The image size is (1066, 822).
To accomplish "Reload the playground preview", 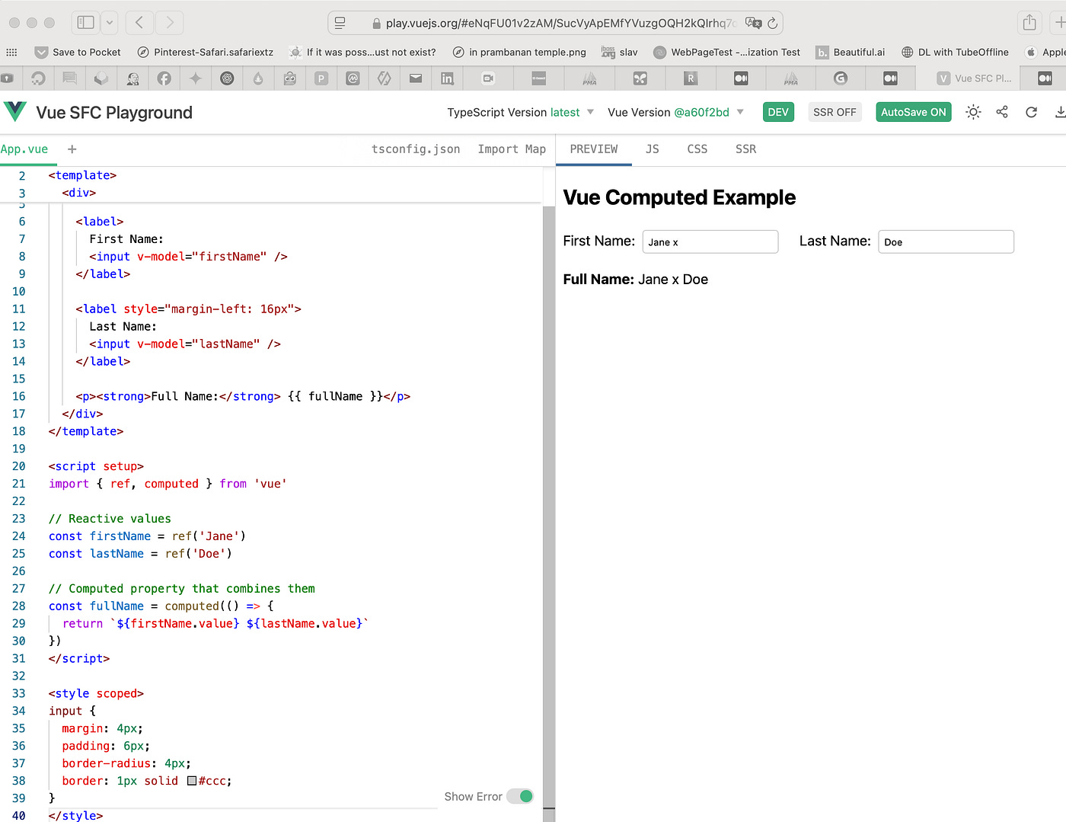I will (x=1031, y=111).
